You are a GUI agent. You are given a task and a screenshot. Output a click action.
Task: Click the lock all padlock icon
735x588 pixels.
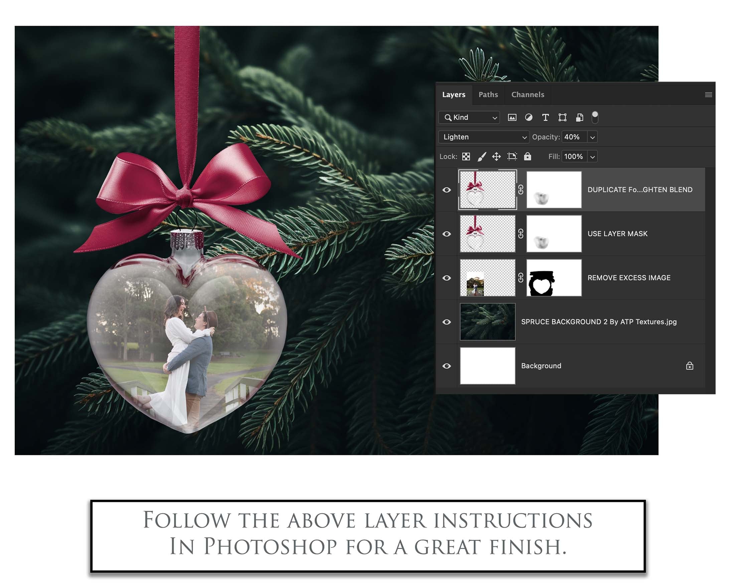pos(528,156)
